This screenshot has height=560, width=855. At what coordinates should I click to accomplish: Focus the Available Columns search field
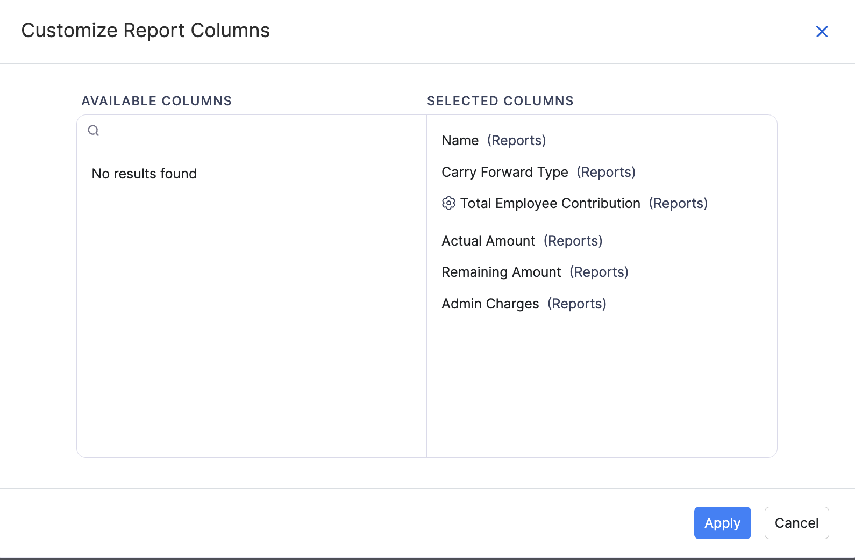pyautogui.click(x=252, y=131)
